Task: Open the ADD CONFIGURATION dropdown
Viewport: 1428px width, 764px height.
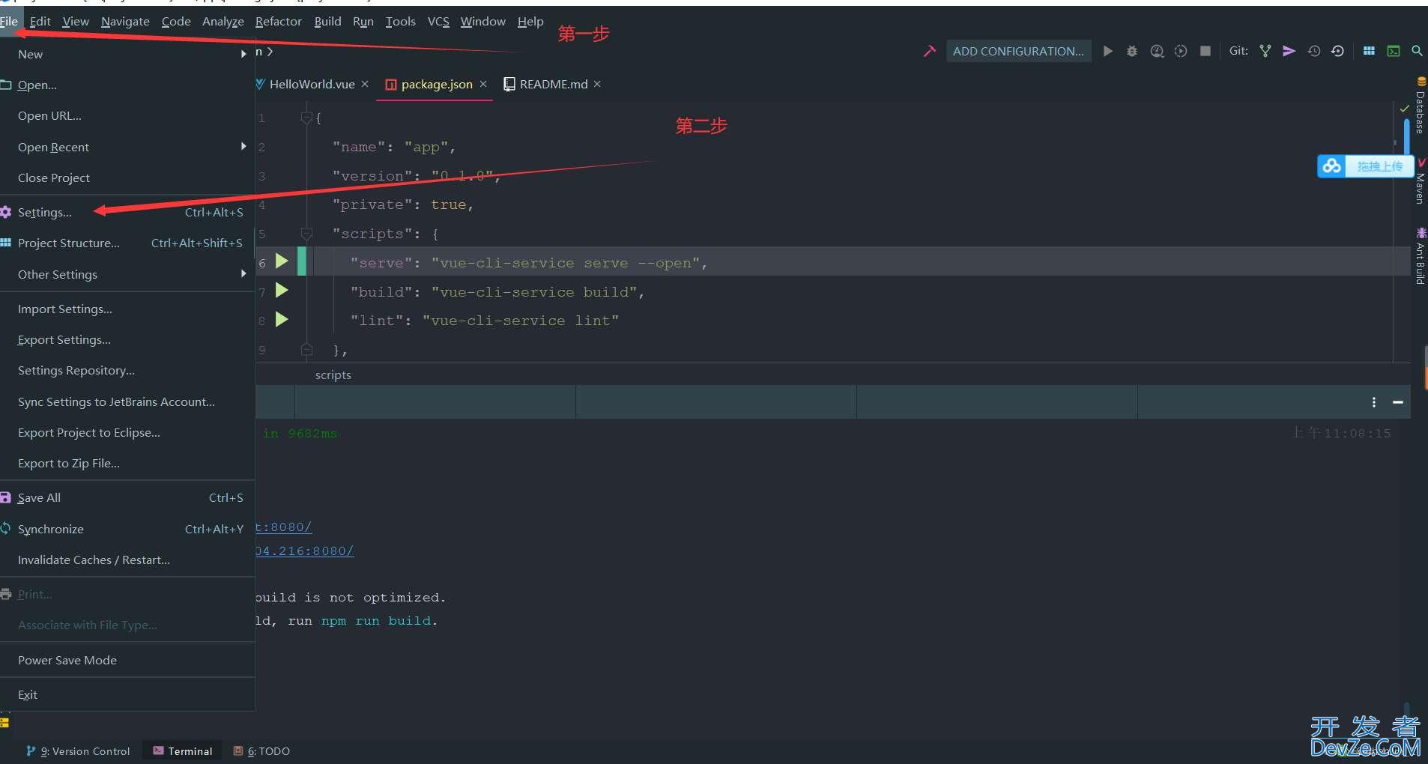Action: [1018, 51]
